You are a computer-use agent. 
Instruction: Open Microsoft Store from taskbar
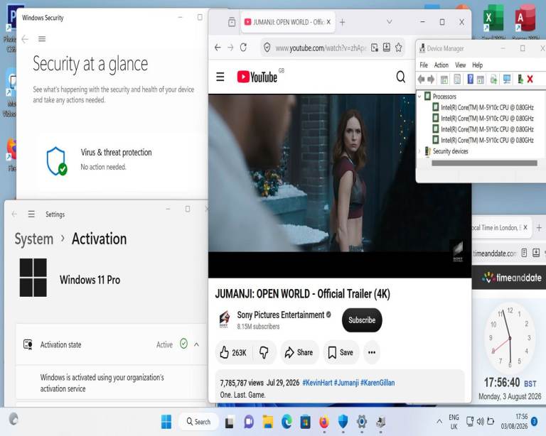pos(306,422)
